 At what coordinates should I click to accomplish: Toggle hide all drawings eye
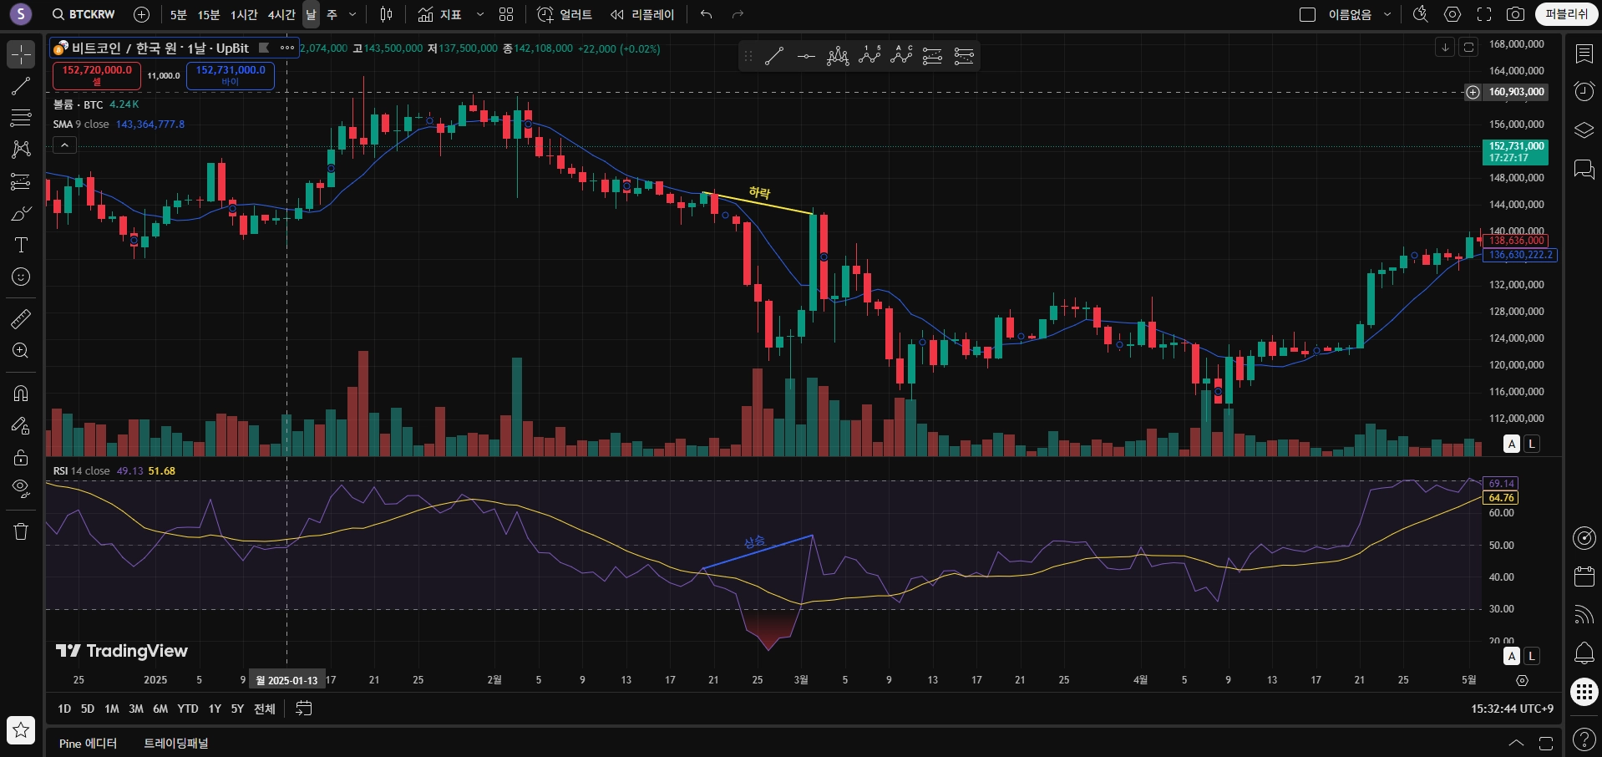click(x=21, y=489)
